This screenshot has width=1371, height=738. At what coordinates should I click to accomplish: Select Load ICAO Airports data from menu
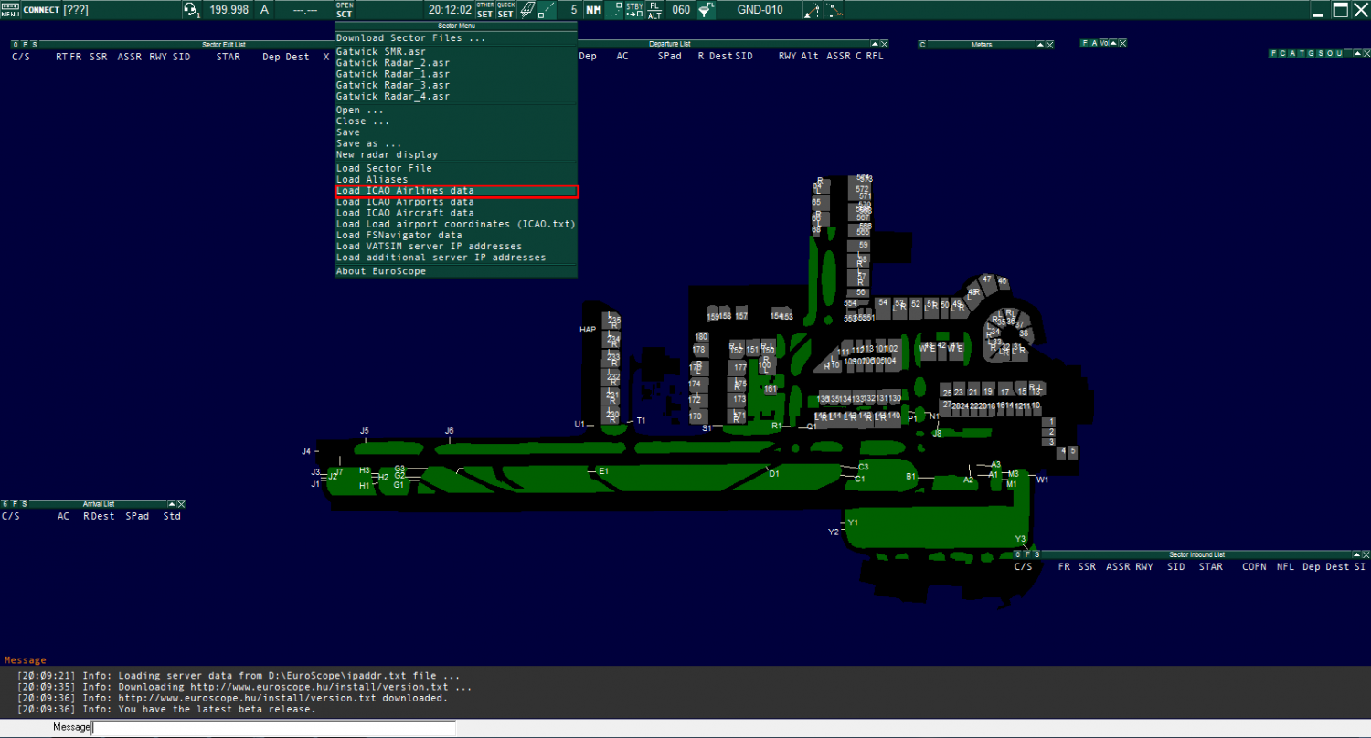pyautogui.click(x=404, y=202)
